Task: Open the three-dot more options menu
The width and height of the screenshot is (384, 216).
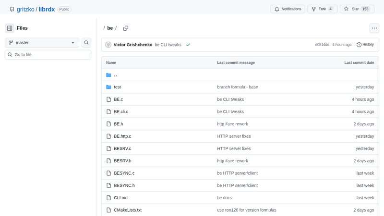Action: pos(374,28)
